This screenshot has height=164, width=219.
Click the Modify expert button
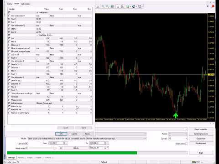(x=201, y=143)
